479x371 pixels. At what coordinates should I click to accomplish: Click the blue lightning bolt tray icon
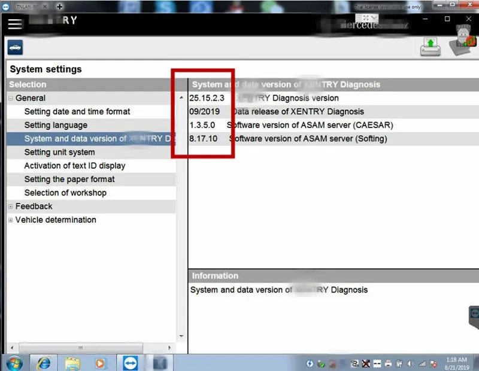pyautogui.click(x=310, y=364)
